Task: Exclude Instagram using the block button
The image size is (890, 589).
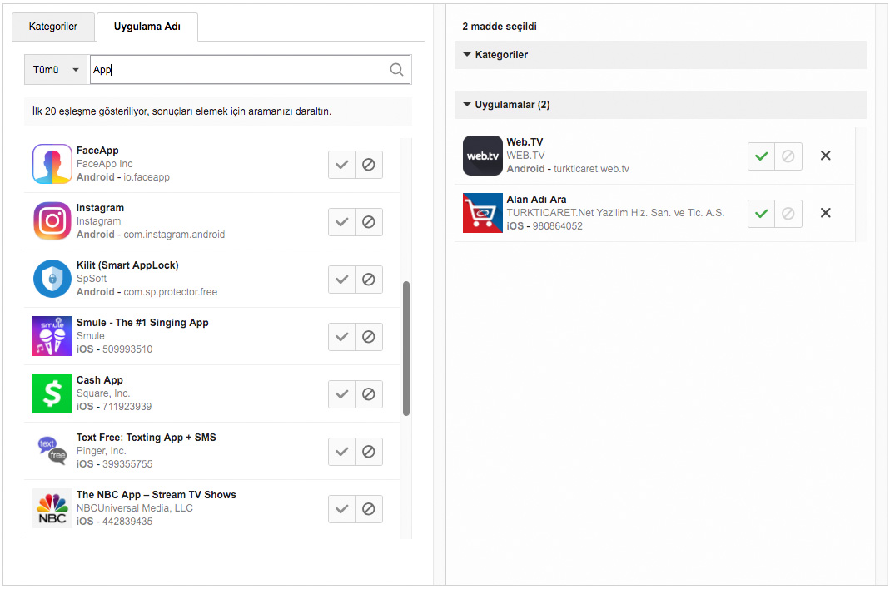Action: (369, 222)
